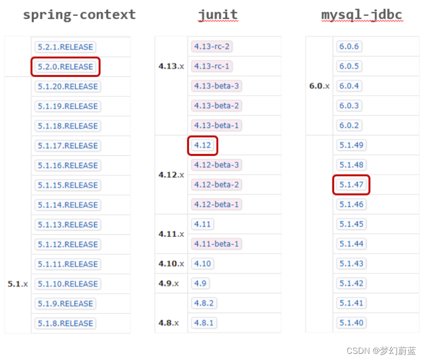Screen dimensions: 424x360
Task: Click the spring-context column heading
Action: click(x=79, y=15)
